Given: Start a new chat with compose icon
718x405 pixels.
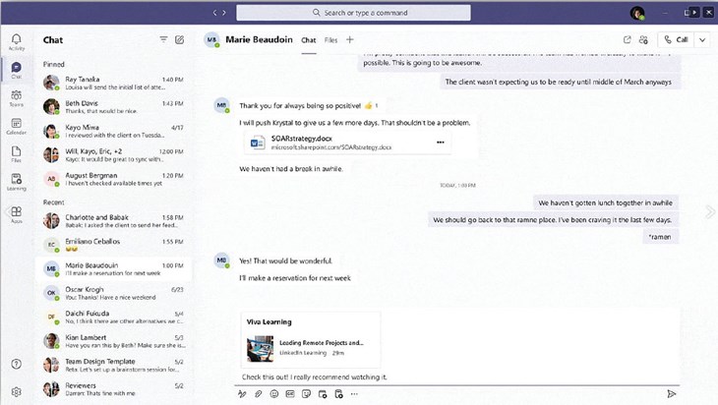Looking at the screenshot, I should click(179, 40).
